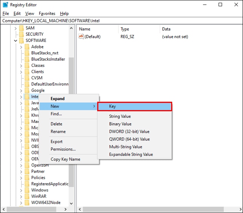Click Expand in the context menu
The width and height of the screenshot is (243, 213).
[x=69, y=99]
